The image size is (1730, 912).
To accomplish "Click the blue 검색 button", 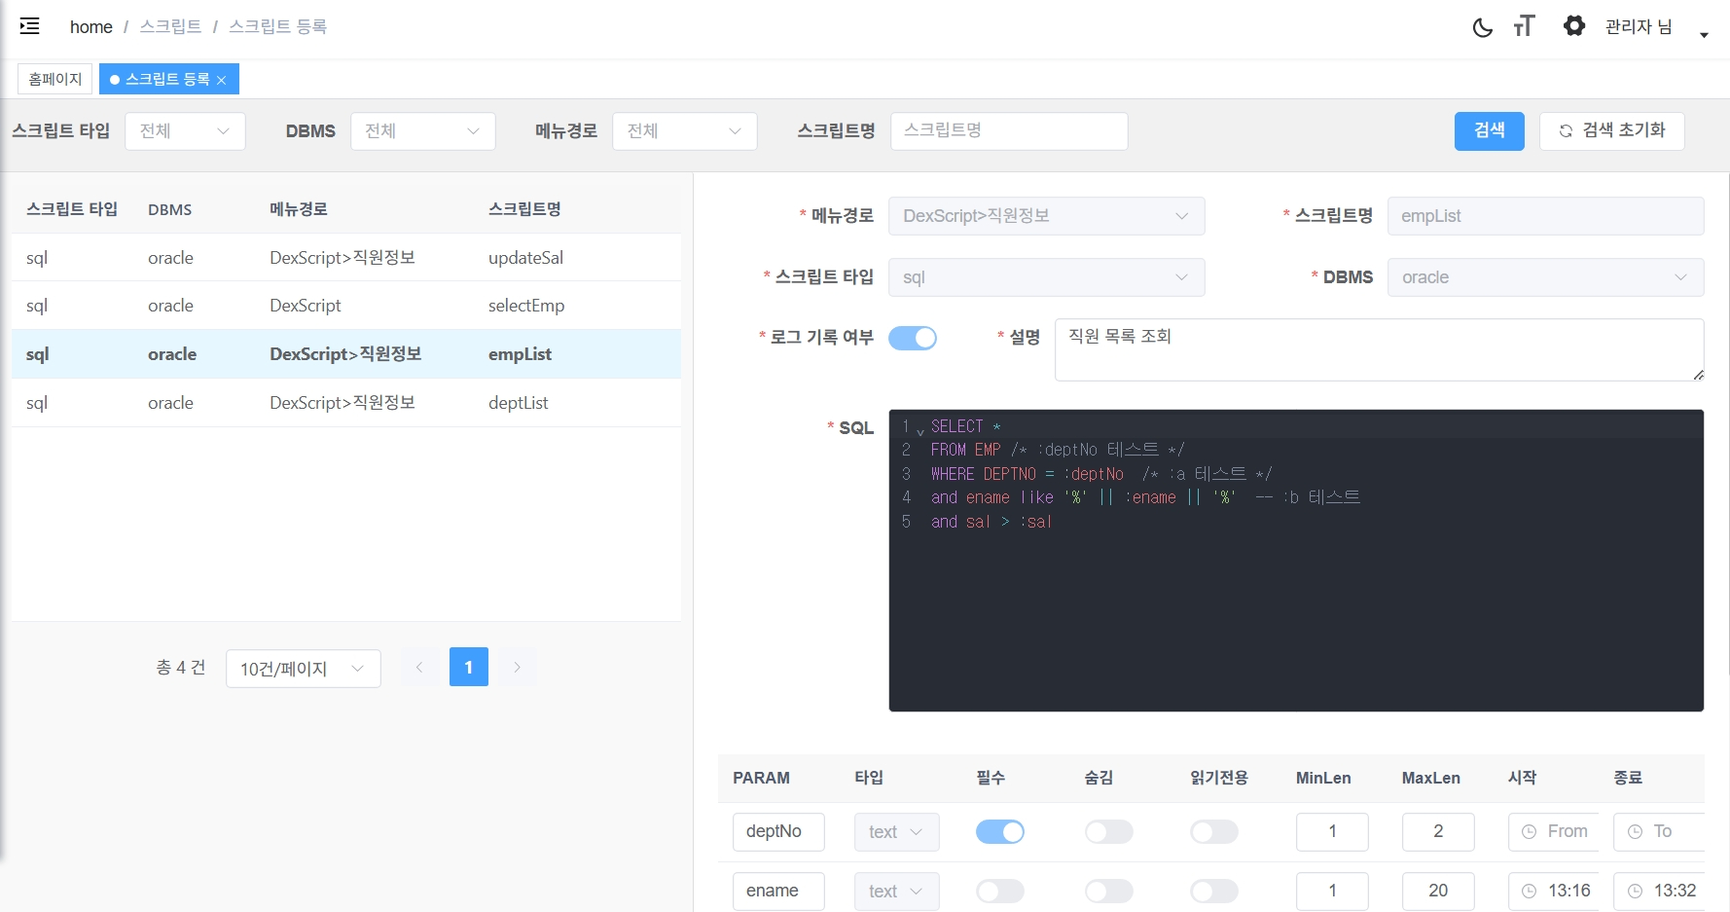I will point(1489,130).
